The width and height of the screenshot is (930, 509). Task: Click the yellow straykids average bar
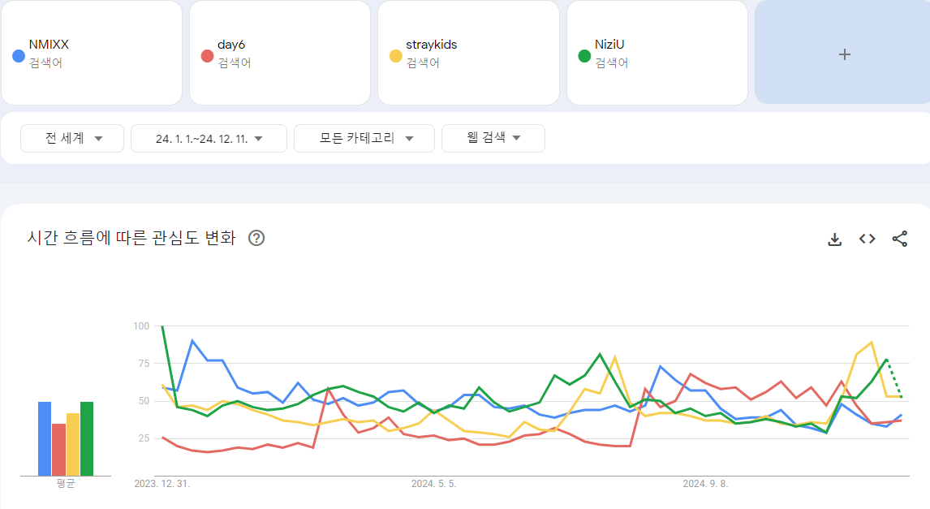(x=72, y=444)
